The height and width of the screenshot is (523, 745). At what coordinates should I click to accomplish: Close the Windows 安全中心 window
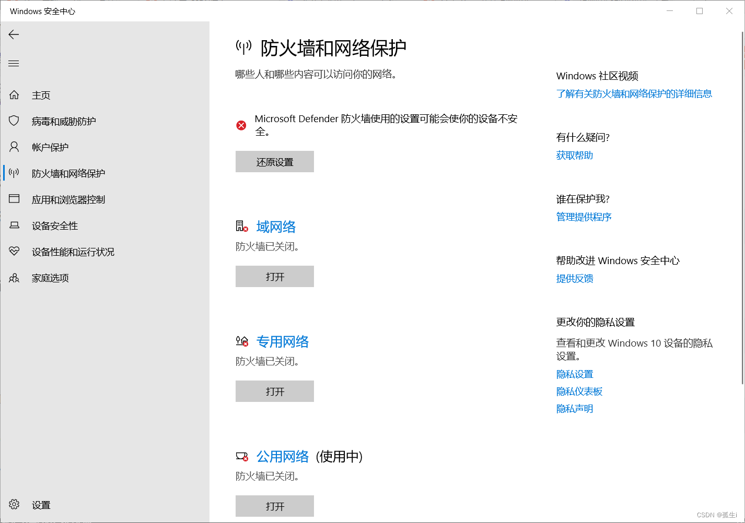coord(729,11)
